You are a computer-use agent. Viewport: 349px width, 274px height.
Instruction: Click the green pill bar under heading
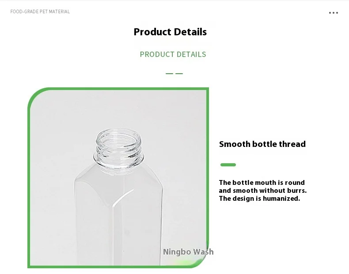coord(228,165)
